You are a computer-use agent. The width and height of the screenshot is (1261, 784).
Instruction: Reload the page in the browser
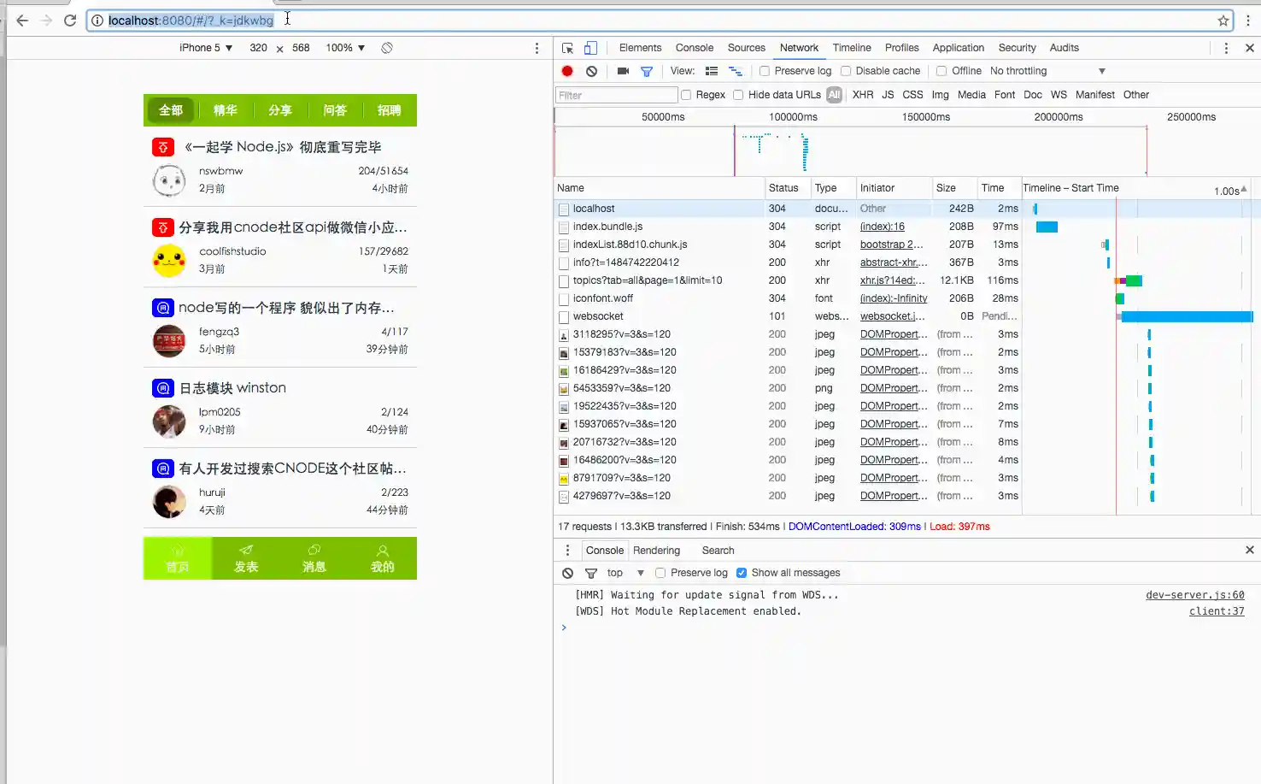[x=70, y=21]
